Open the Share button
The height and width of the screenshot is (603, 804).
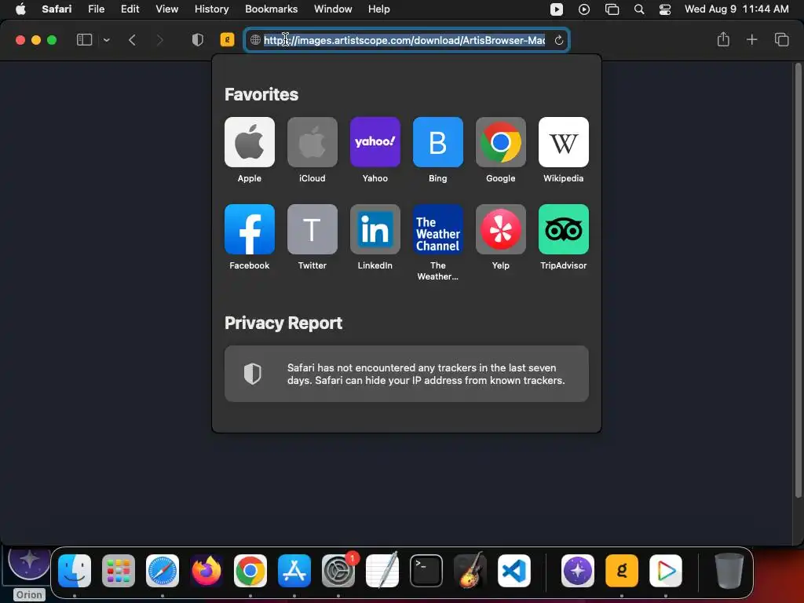point(723,39)
